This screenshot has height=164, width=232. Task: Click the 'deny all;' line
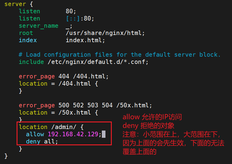(42, 142)
